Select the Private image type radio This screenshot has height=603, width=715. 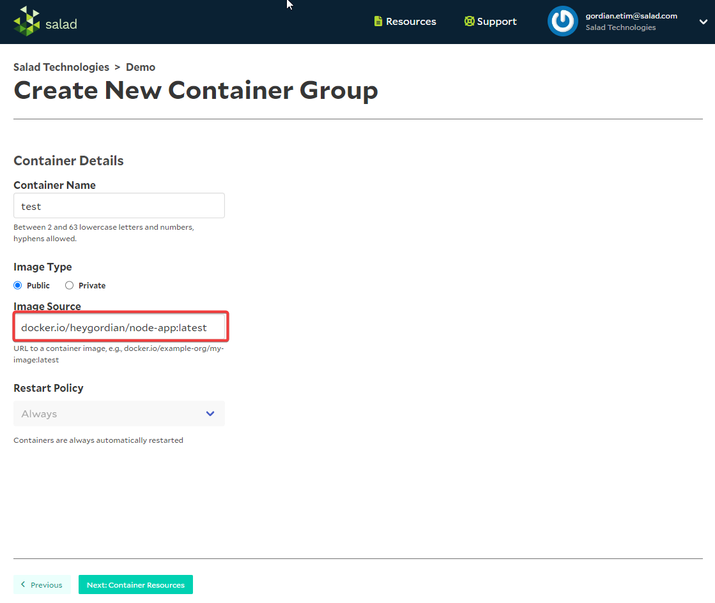(x=69, y=285)
